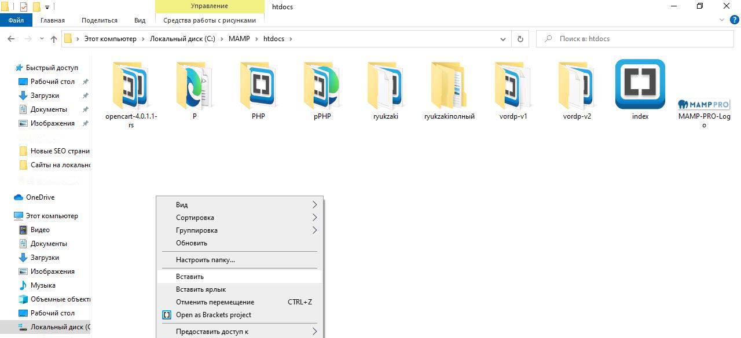Viewport: 741px width, 338px height.
Task: Select the ryukzaki folder icon
Action: pos(386,87)
